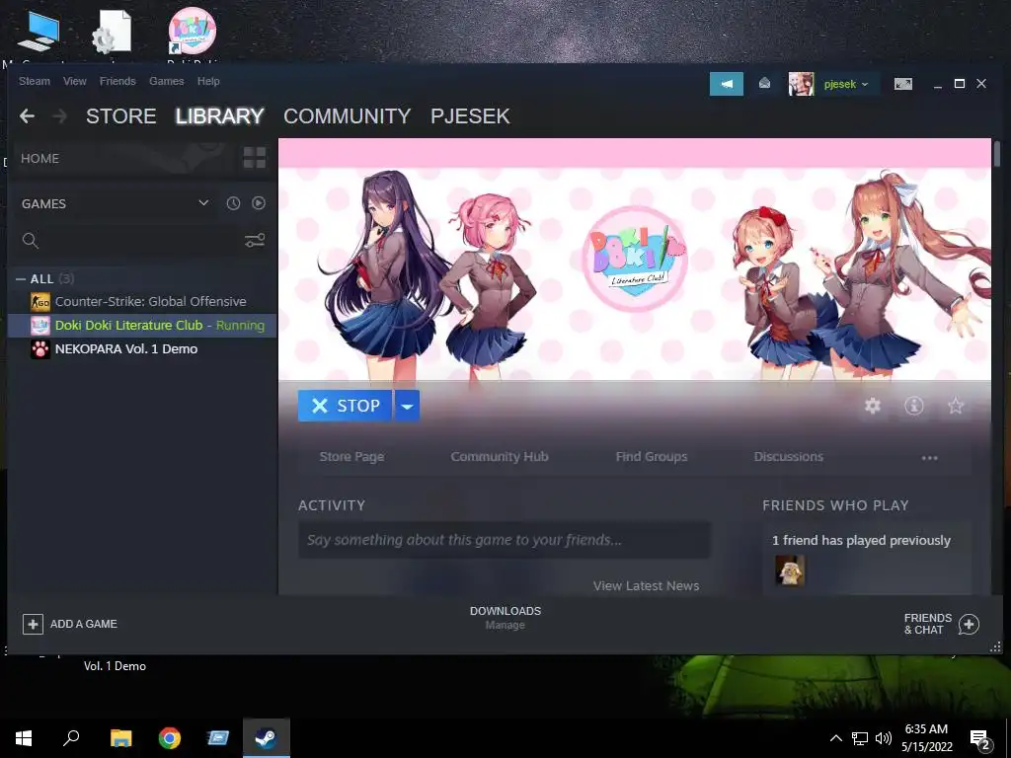Open the Help menu
The image size is (1011, 758).
click(208, 81)
